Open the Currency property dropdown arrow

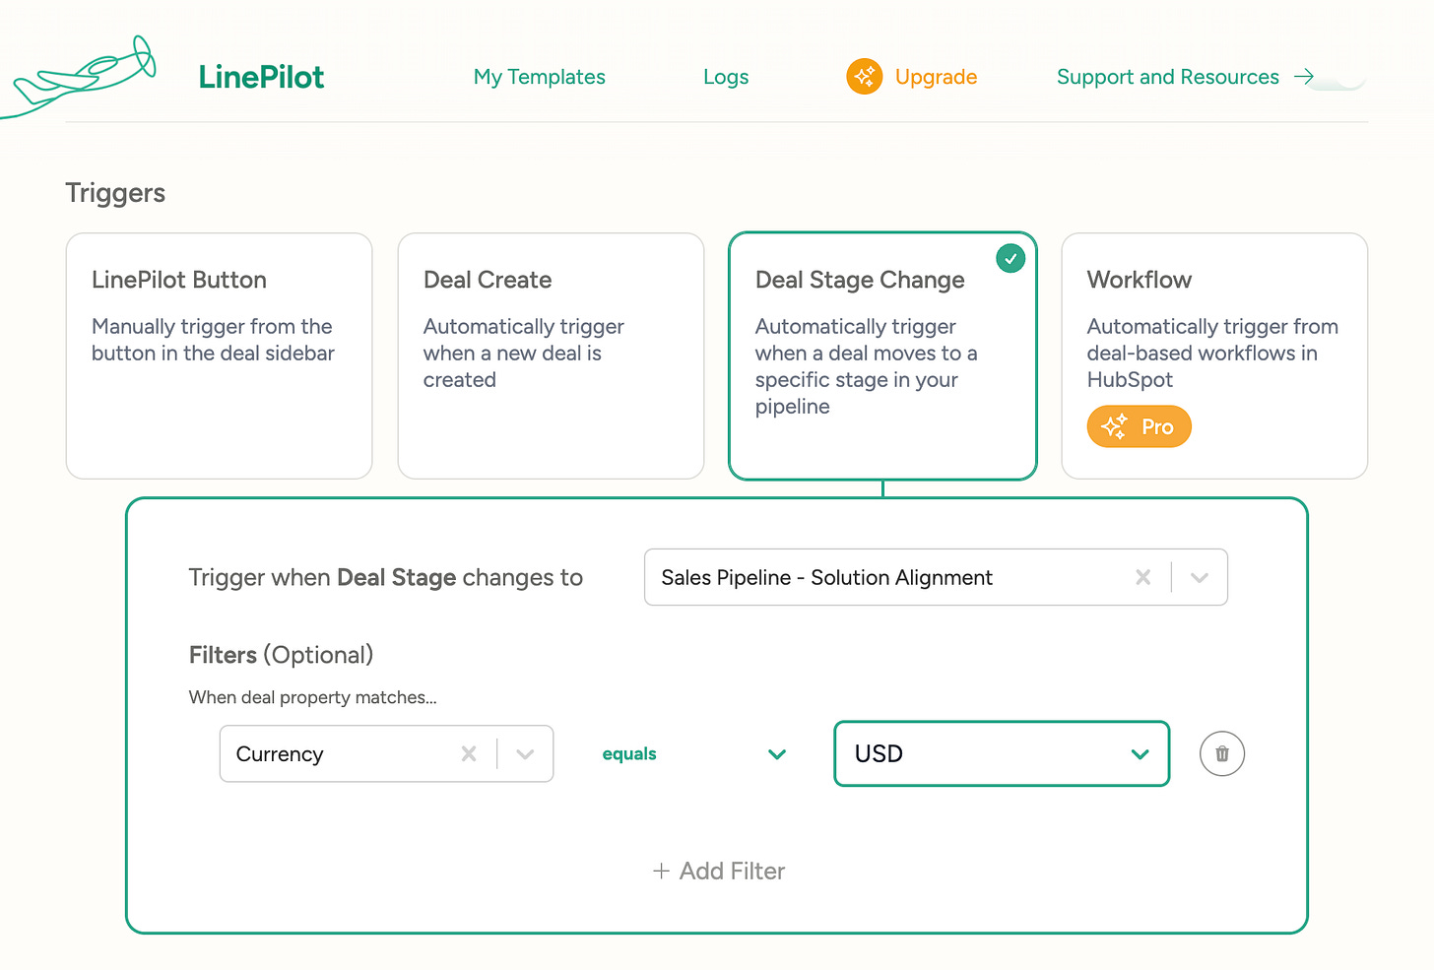click(x=525, y=754)
